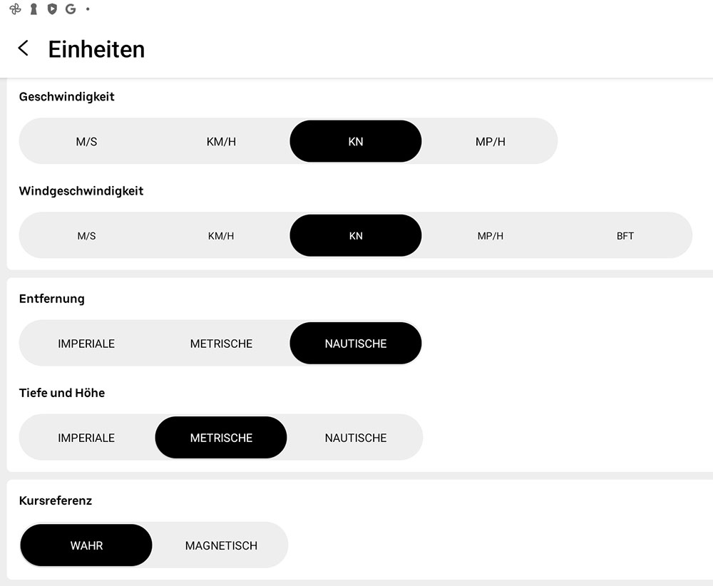The width and height of the screenshot is (713, 586).
Task: Switch Entfernung to Metrische
Action: [x=221, y=344]
